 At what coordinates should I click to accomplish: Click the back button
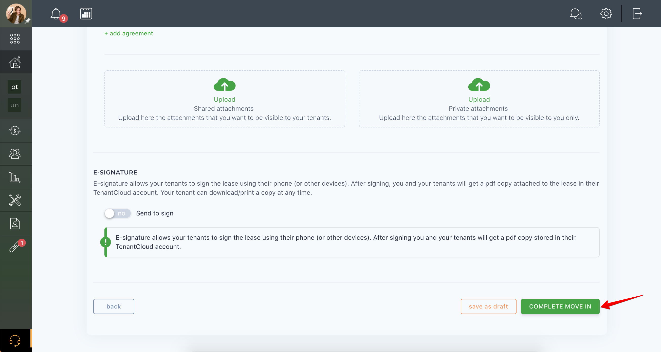(114, 306)
